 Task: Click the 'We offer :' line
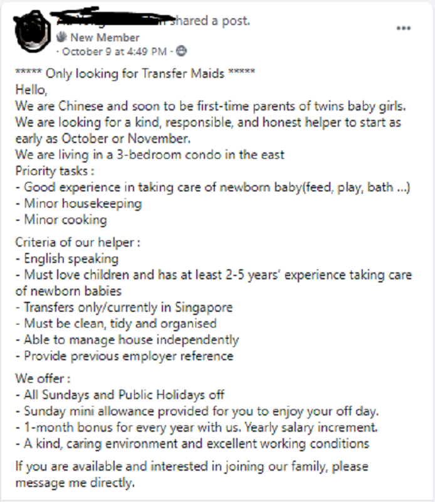click(x=43, y=379)
